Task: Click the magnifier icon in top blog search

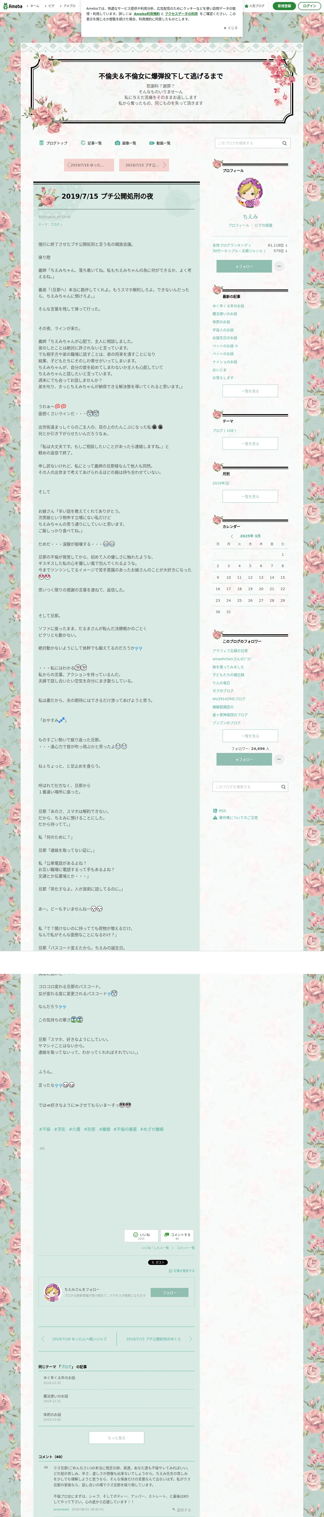Action: tap(285, 143)
